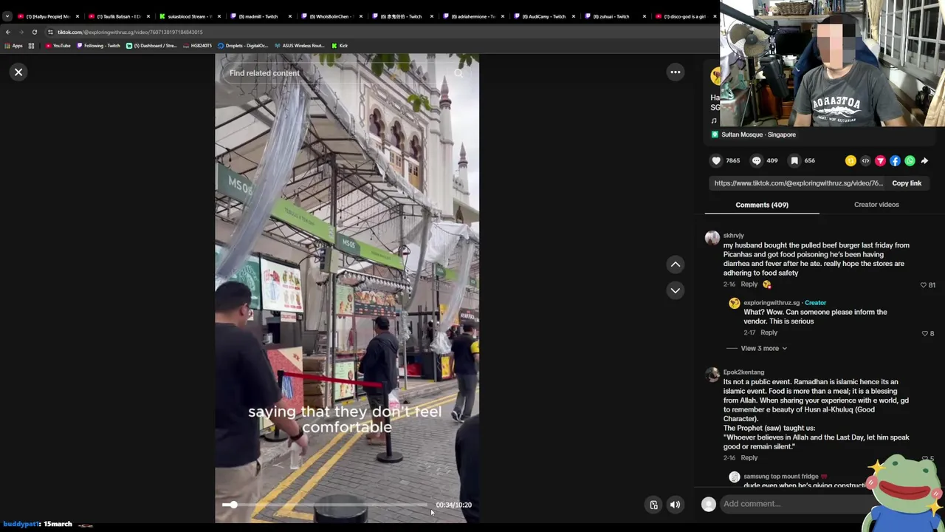Open the YouTube bookmark

pyautogui.click(x=58, y=46)
